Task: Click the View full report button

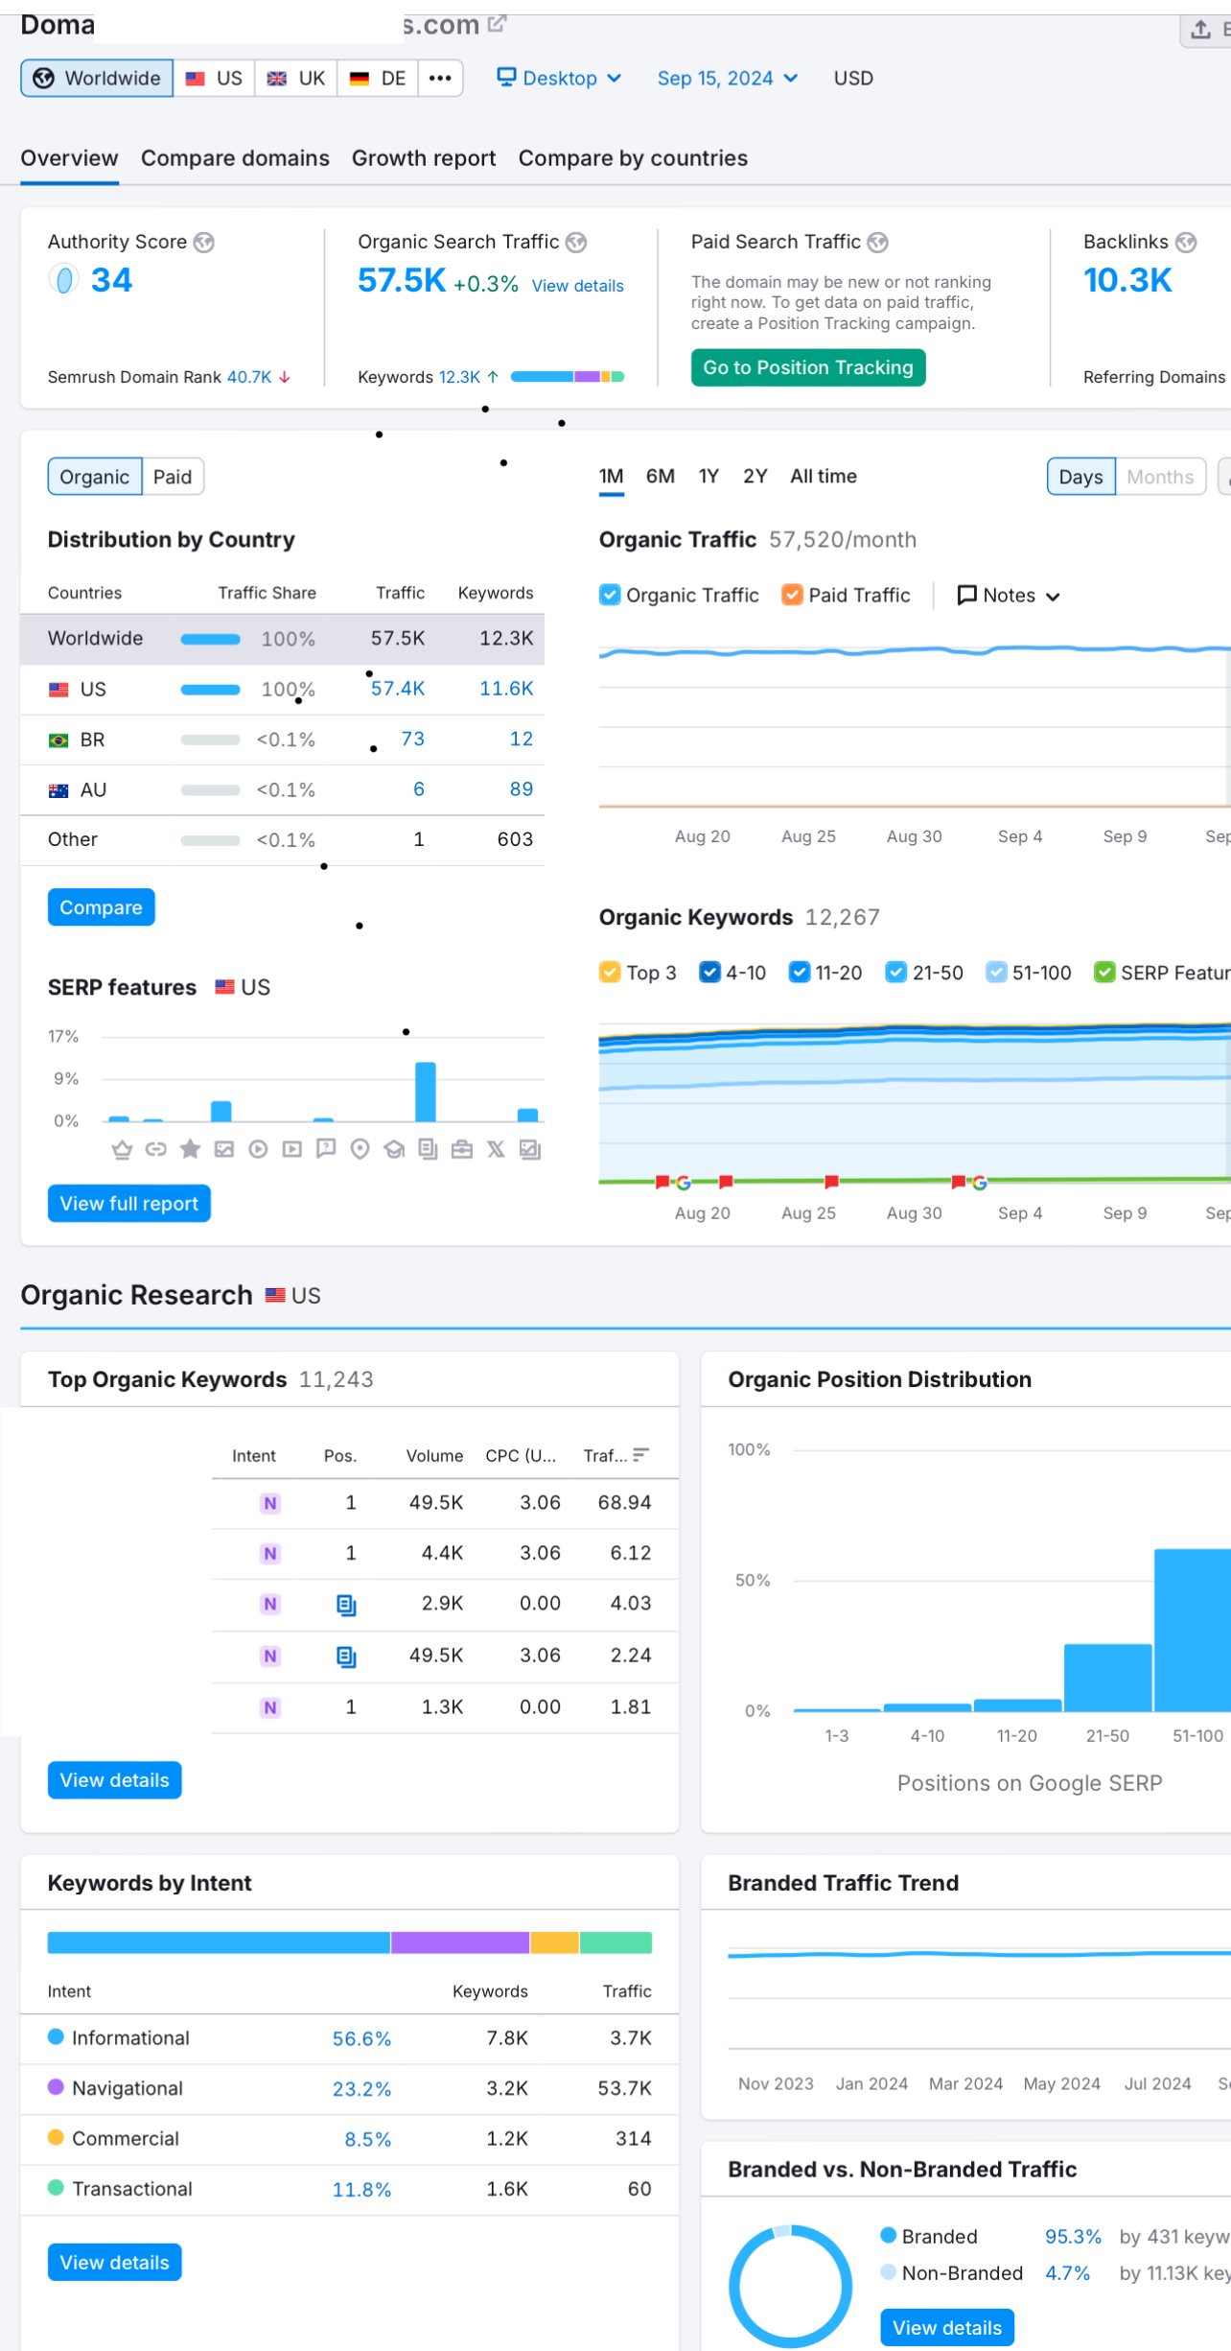Action: pyautogui.click(x=129, y=1204)
